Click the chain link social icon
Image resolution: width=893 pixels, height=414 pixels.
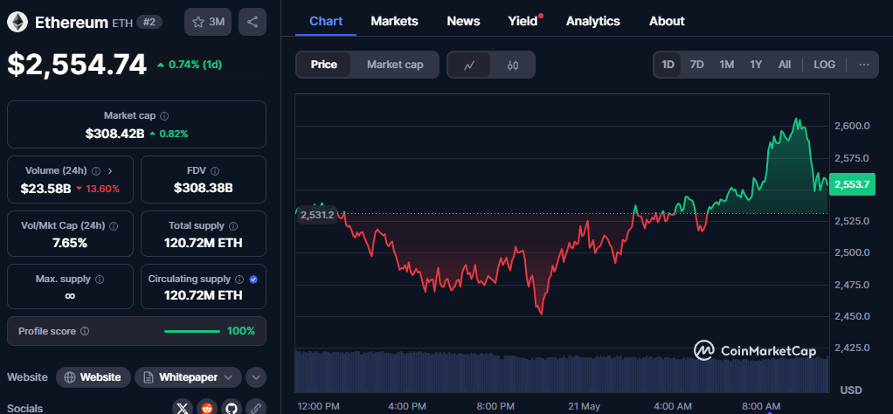tap(256, 408)
